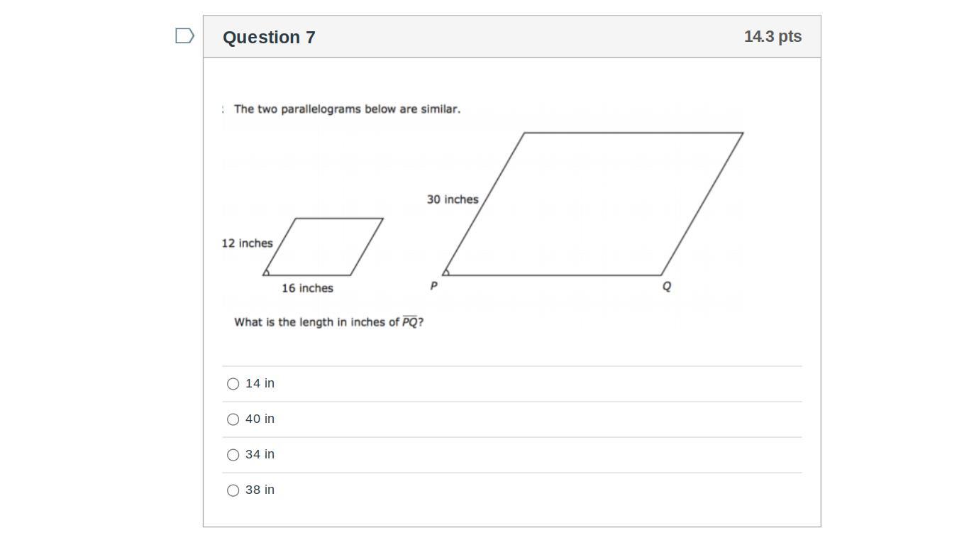Flag Question 7 with the bookmark icon
Image resolution: width=969 pixels, height=545 pixels.
[x=184, y=36]
